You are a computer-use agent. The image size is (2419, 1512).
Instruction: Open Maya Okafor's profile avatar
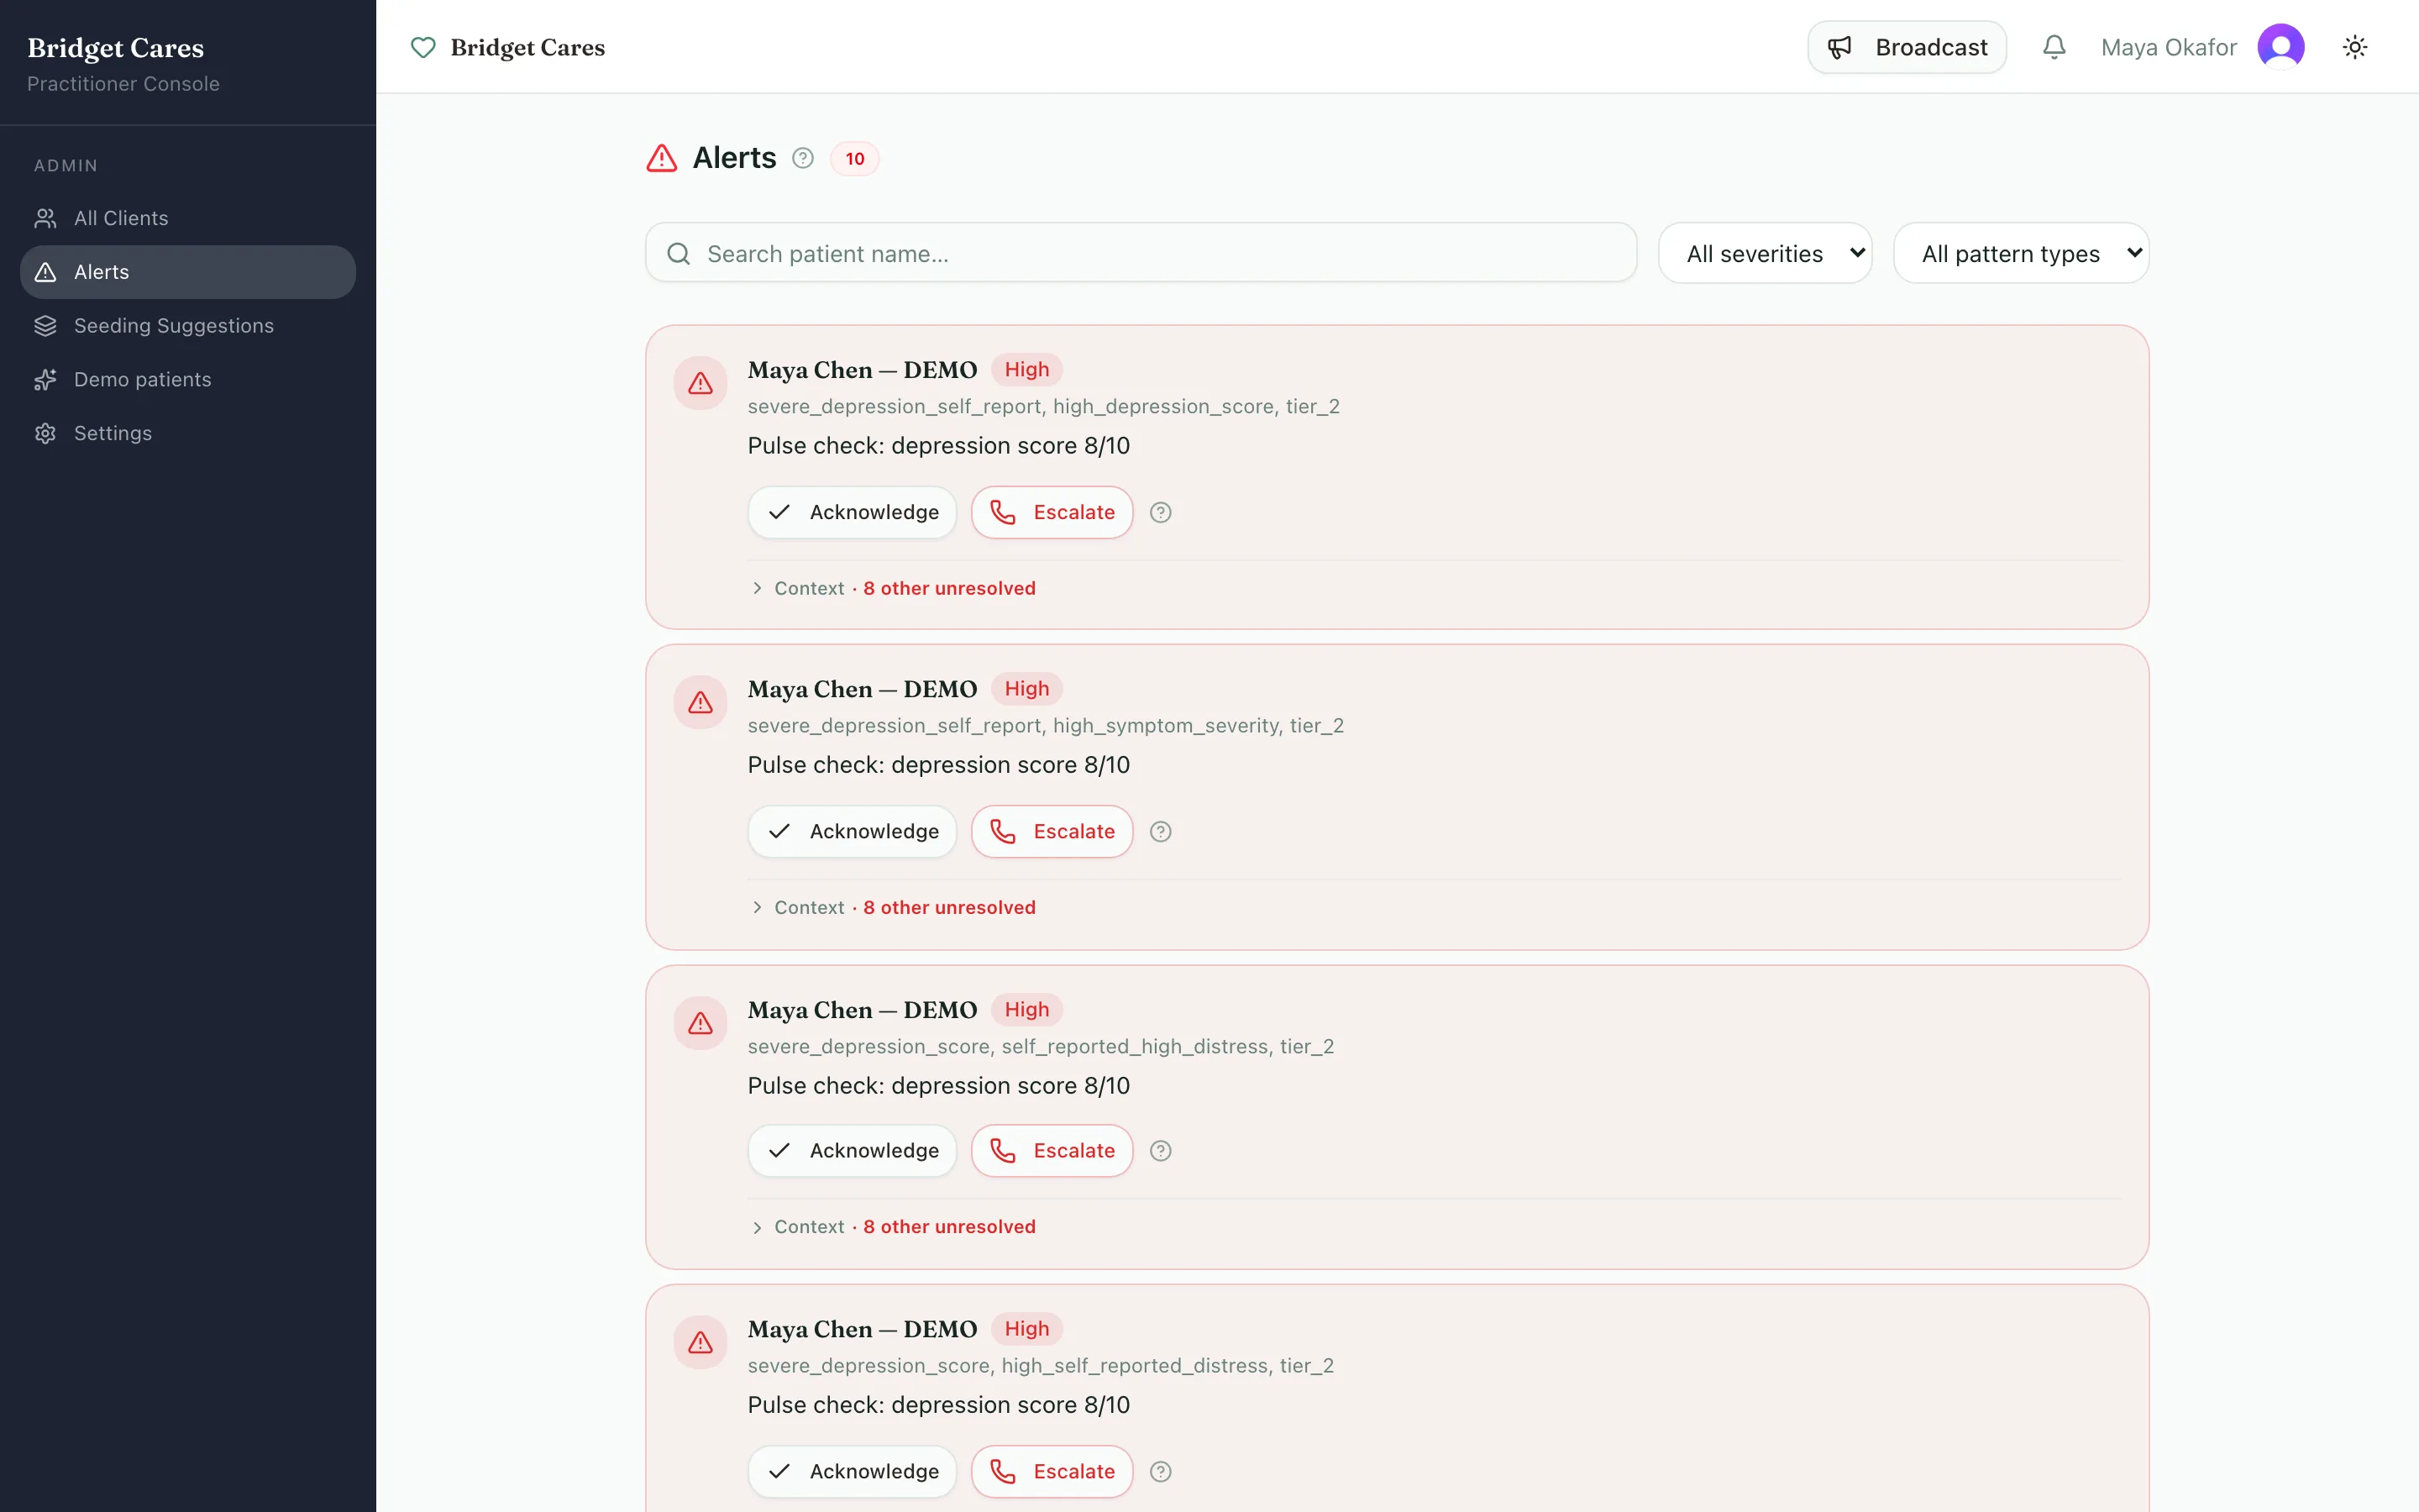click(2280, 47)
